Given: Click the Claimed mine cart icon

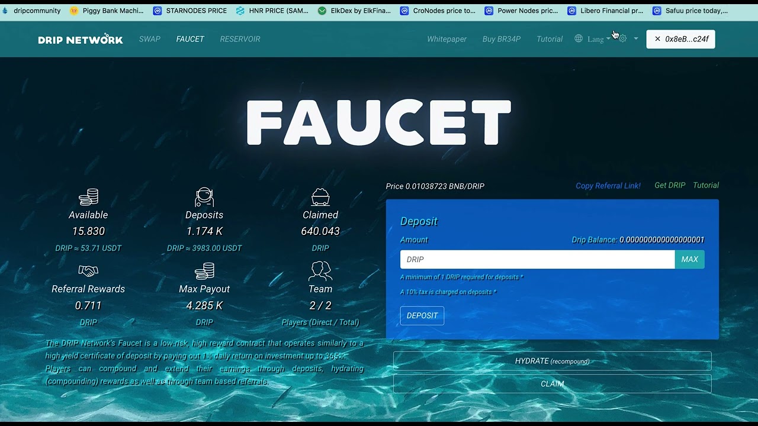Looking at the screenshot, I should [320, 197].
